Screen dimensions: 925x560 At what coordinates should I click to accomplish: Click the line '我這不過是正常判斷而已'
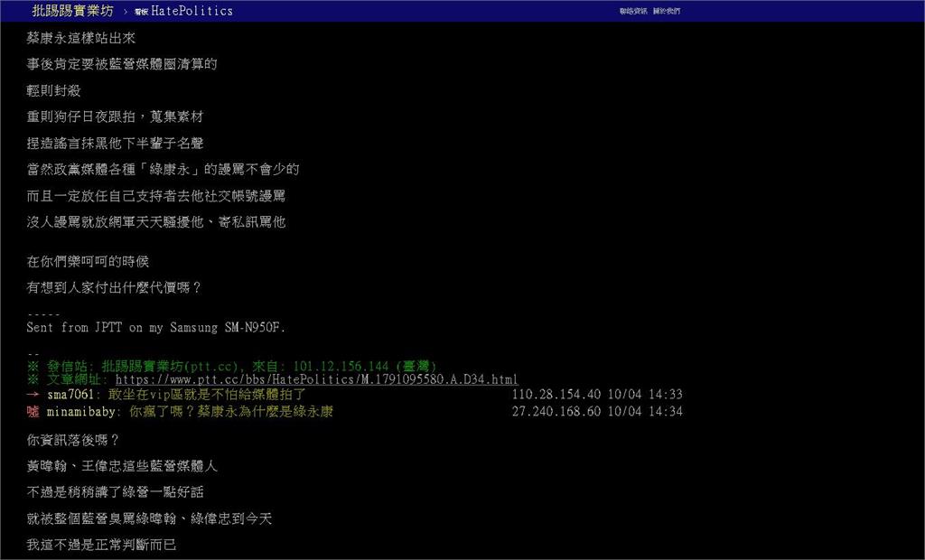click(x=101, y=545)
